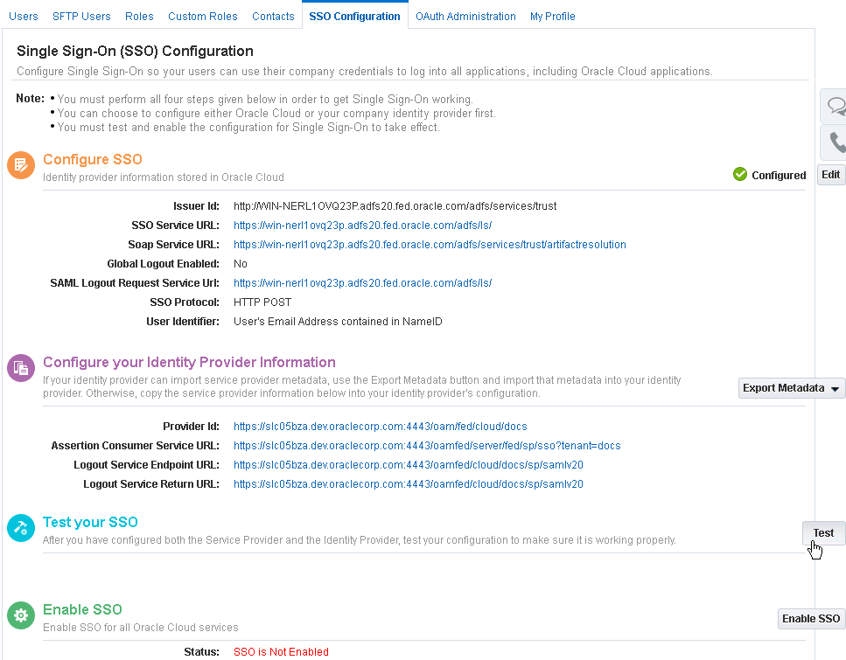Click the Edit button
This screenshot has height=660, width=846.
pos(829,174)
